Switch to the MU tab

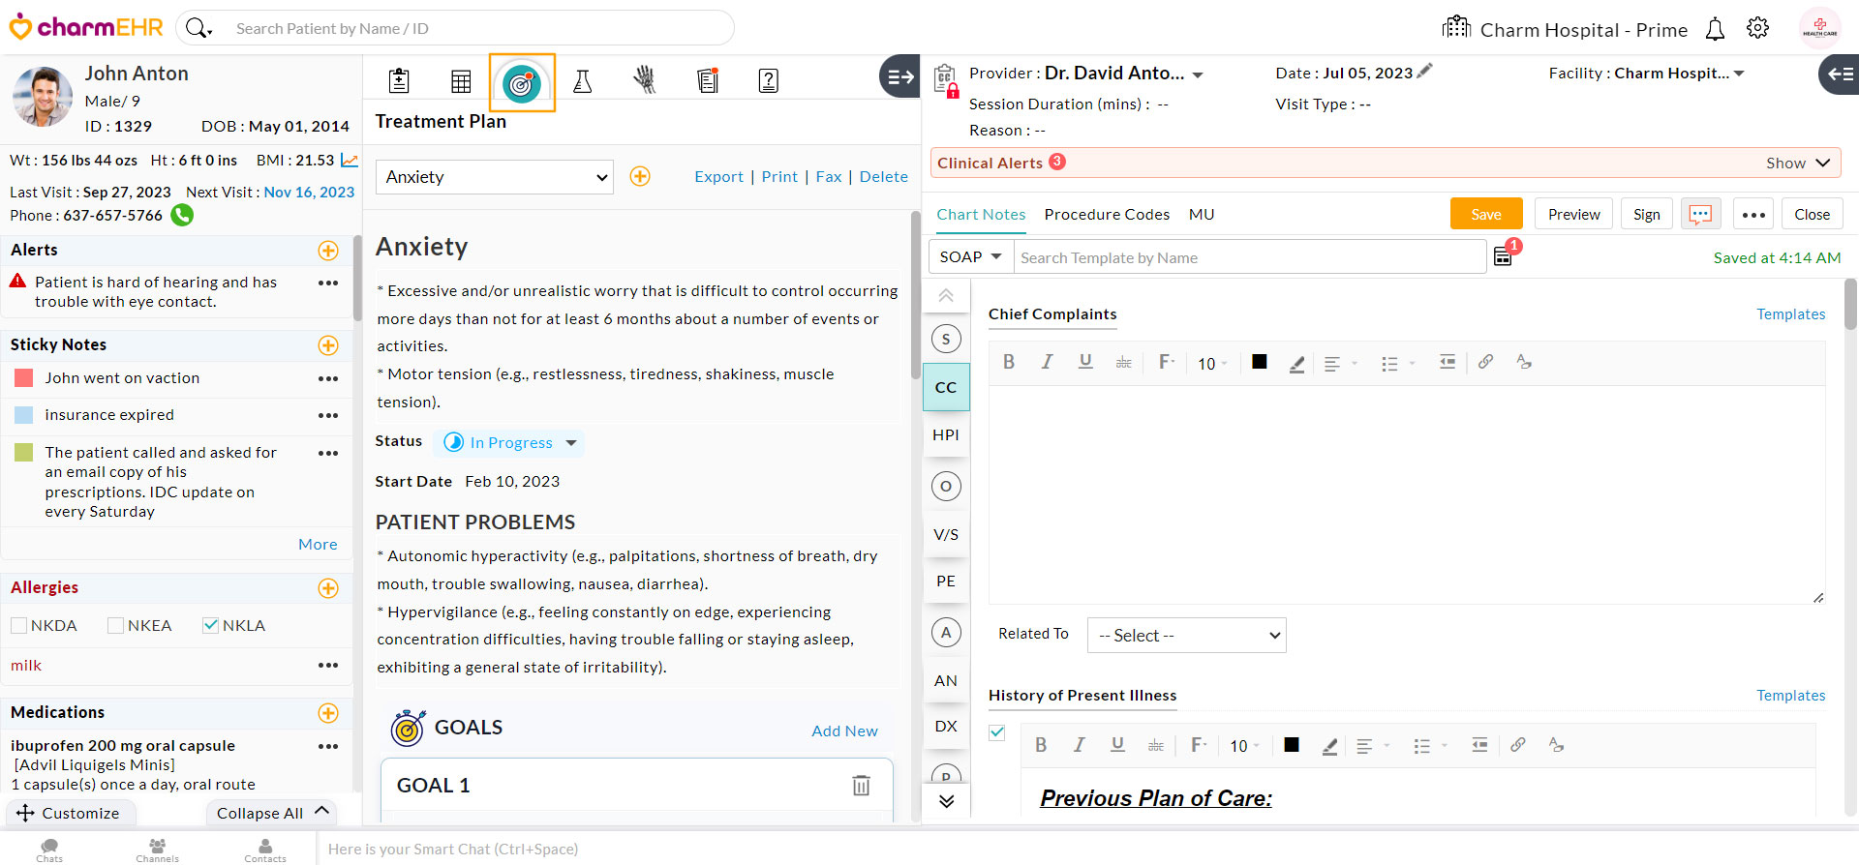point(1201,215)
